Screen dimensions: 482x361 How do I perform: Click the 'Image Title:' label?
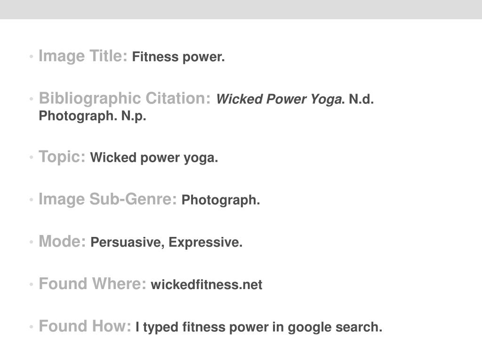point(83,56)
